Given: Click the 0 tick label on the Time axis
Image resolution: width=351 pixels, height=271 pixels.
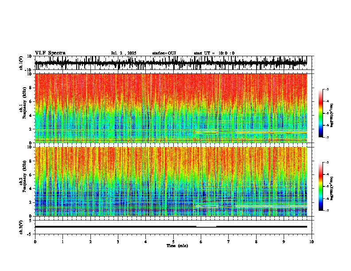Looking at the screenshot, I should pyautogui.click(x=35, y=242).
